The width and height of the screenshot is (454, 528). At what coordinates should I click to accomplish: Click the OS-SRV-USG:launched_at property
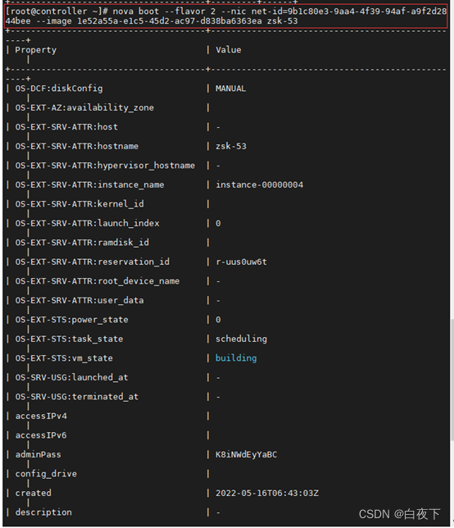point(71,378)
